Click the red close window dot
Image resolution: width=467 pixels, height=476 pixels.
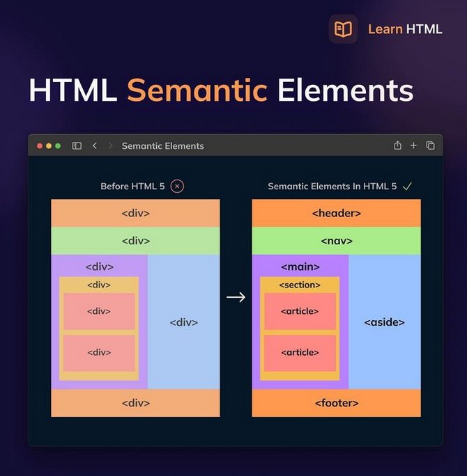click(x=40, y=146)
